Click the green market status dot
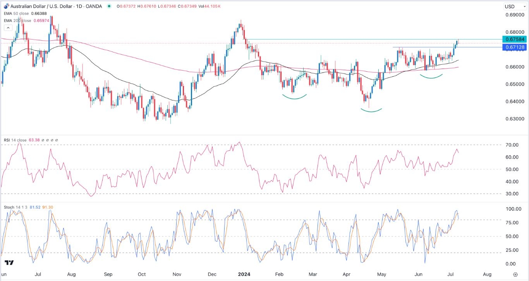 click(x=109, y=6)
